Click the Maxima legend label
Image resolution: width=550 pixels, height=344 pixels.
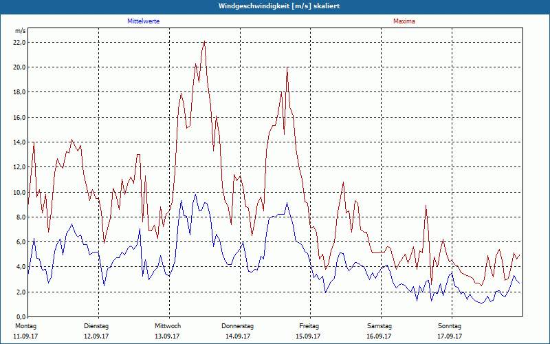pos(404,21)
